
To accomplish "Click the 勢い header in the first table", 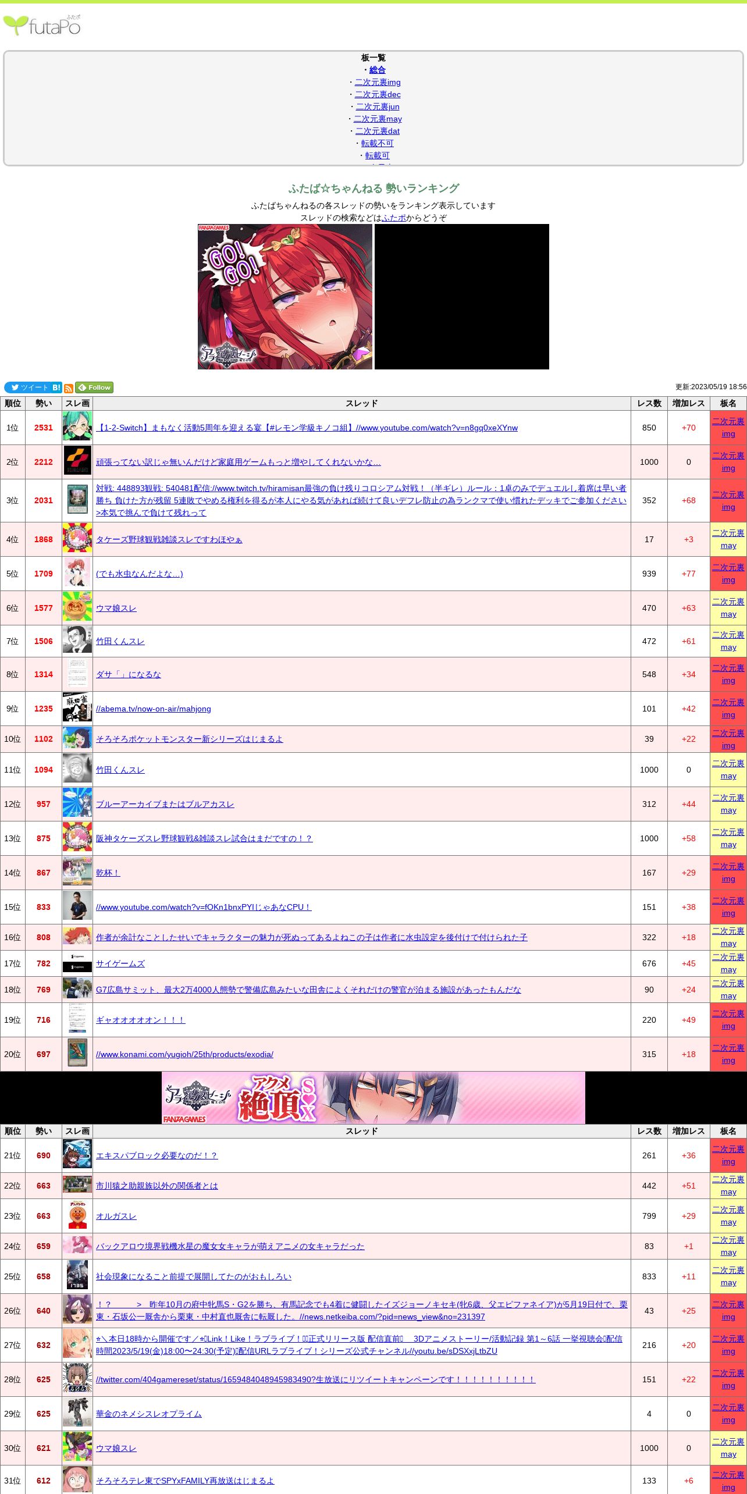I will [44, 403].
